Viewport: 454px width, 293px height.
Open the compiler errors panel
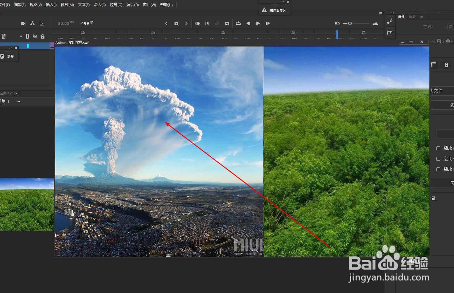click(274, 10)
